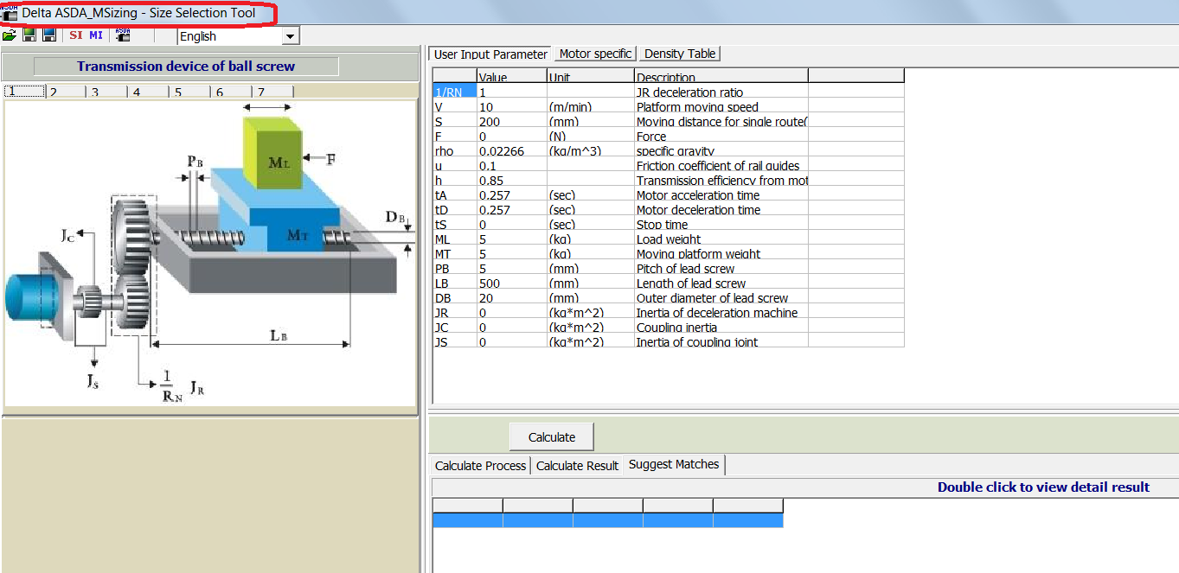Select transmission device tab 7
This screenshot has height=573, width=1179.
(272, 92)
